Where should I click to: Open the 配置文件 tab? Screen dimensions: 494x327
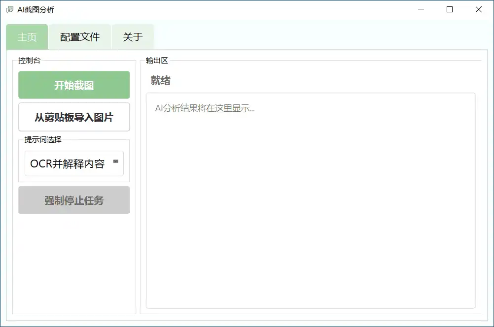click(80, 37)
